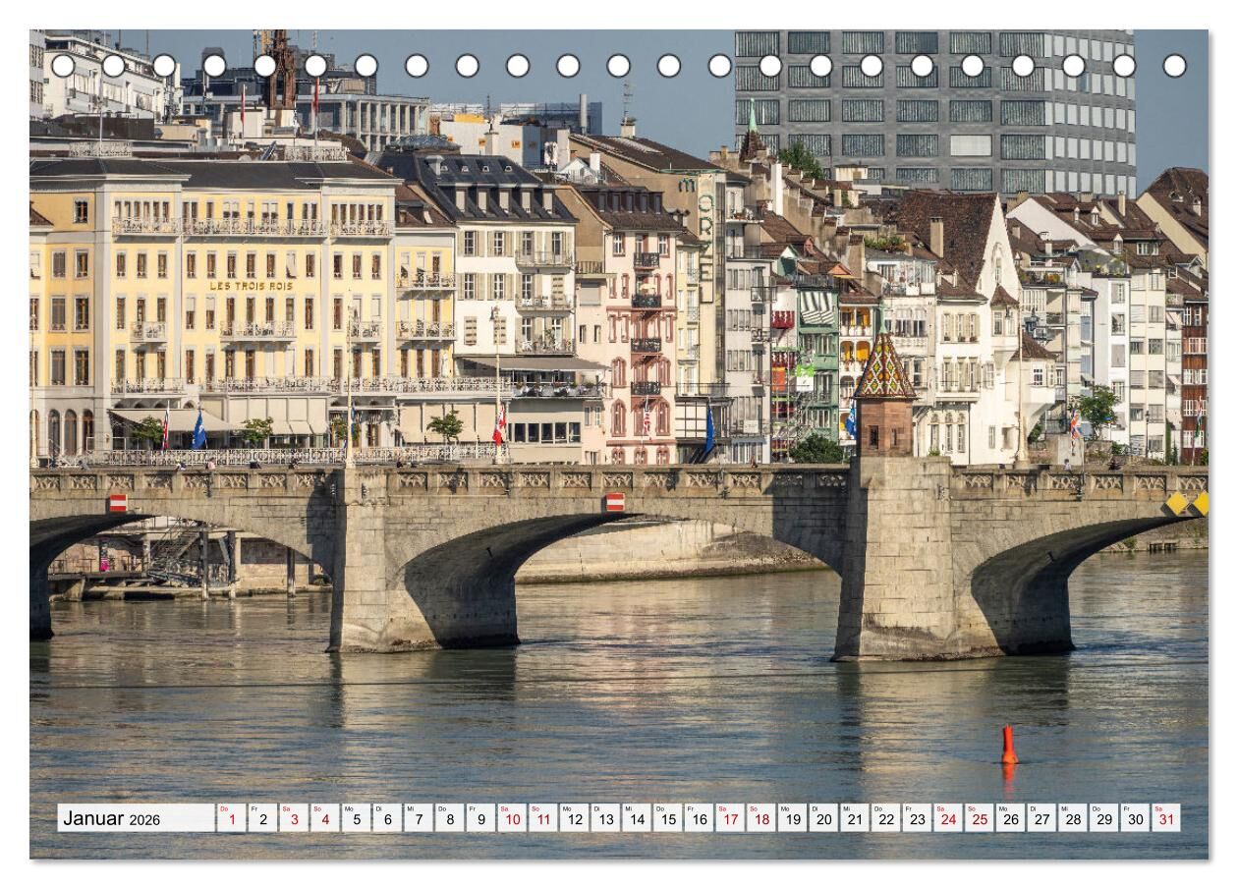The height and width of the screenshot is (889, 1238).
Task: Click the vertical sign on the beige building
Action: point(704,236)
